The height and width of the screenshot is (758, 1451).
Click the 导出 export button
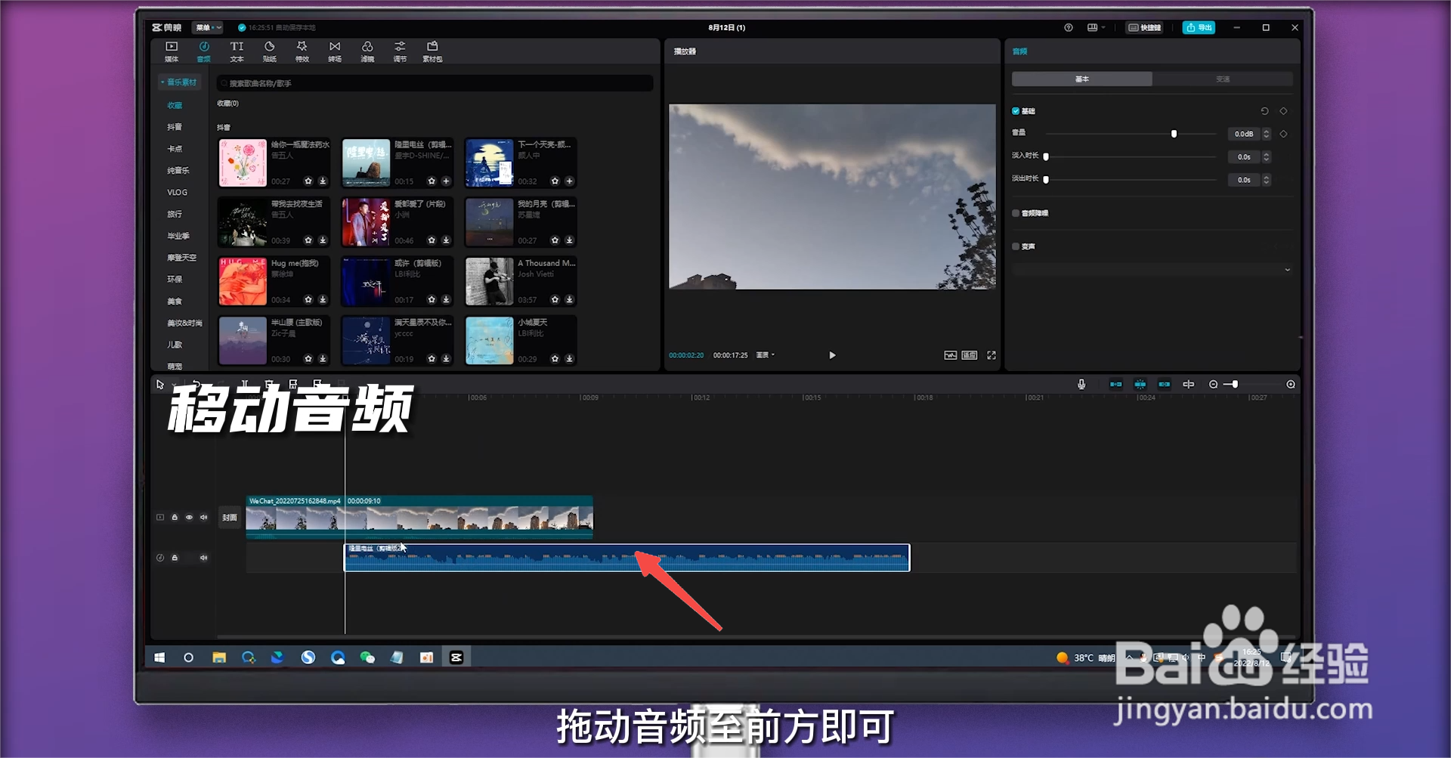click(1199, 27)
